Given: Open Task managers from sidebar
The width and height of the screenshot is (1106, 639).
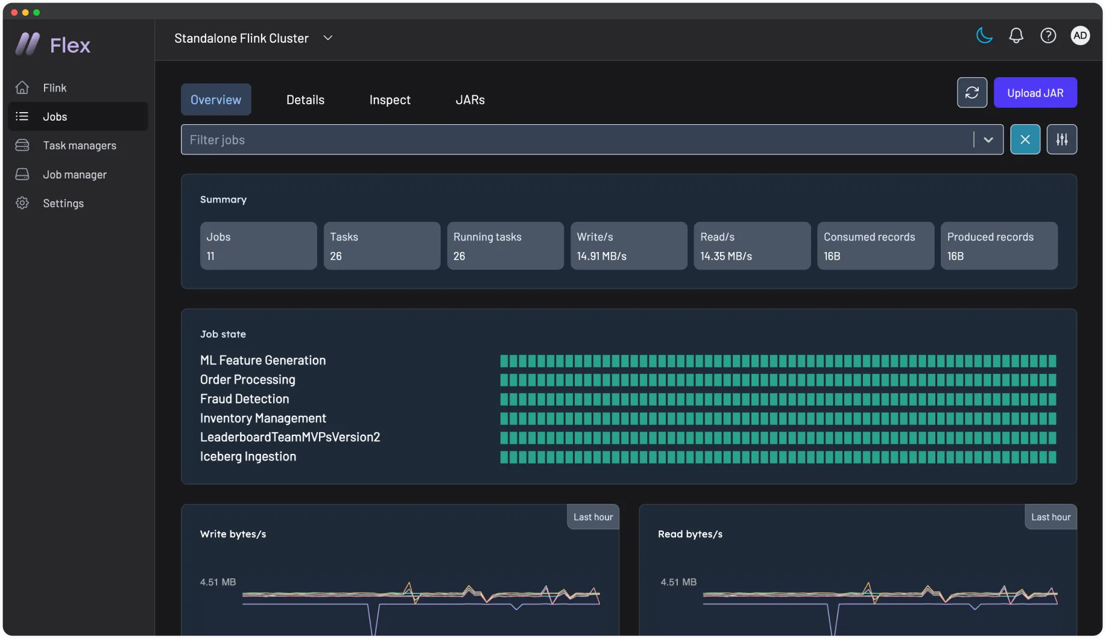Looking at the screenshot, I should (x=79, y=146).
